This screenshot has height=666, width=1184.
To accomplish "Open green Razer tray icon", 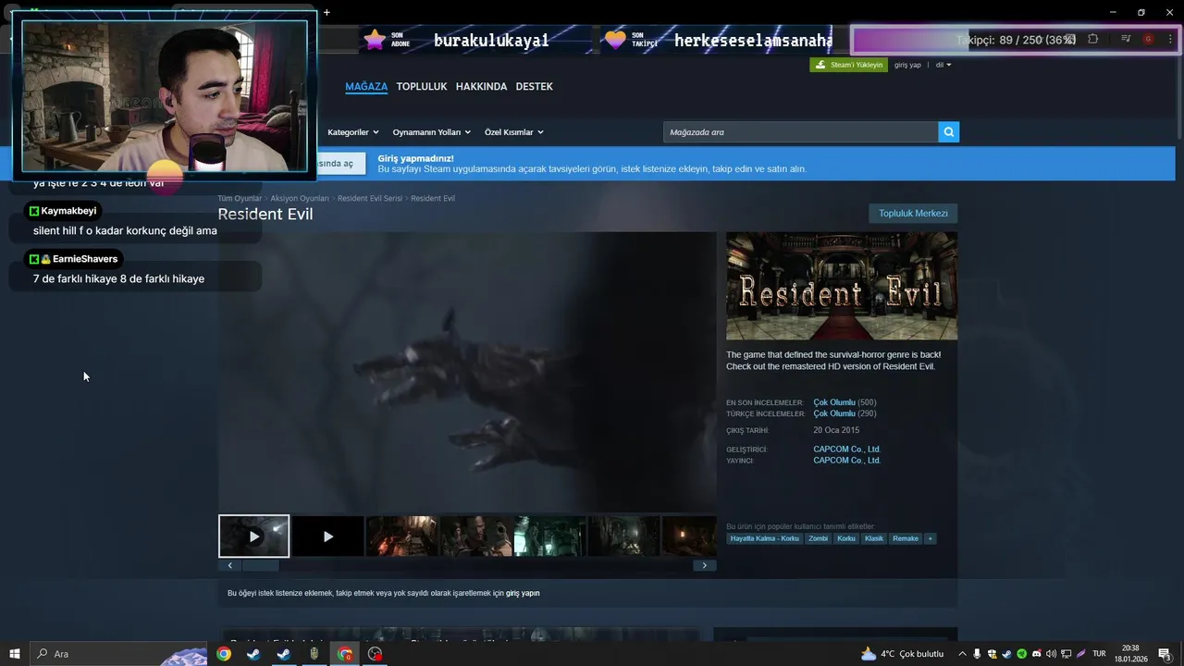I will tap(1021, 654).
